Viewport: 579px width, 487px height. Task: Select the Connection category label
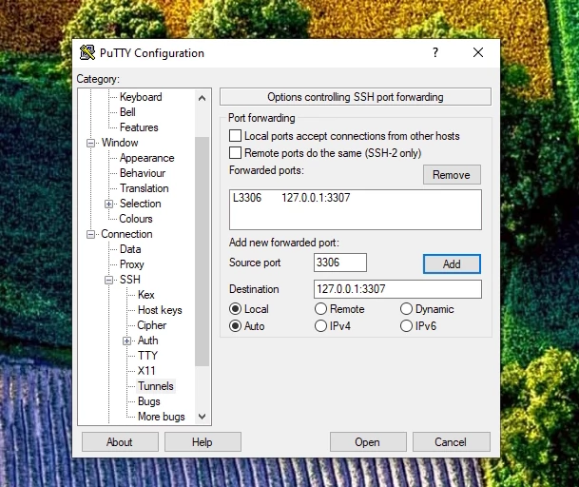[x=126, y=234]
